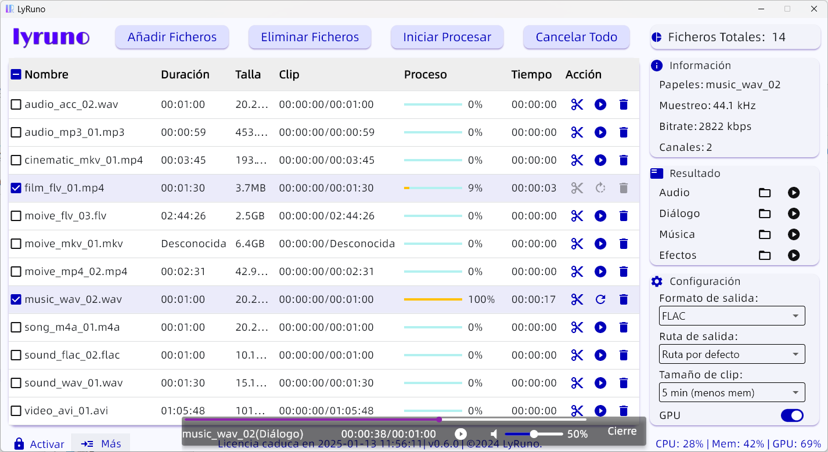Click the Añadir Ficheros button
The width and height of the screenshot is (828, 452).
172,37
